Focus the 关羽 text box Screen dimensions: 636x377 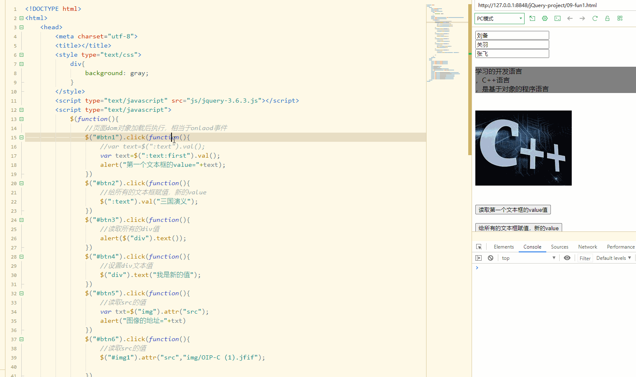coord(512,45)
